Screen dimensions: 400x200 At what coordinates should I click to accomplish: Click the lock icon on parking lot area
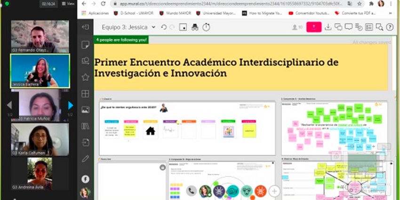(x=162, y=168)
